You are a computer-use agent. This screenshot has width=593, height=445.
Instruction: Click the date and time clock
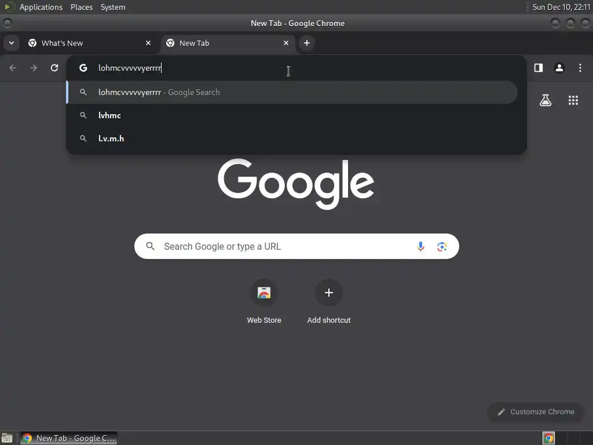tap(561, 7)
